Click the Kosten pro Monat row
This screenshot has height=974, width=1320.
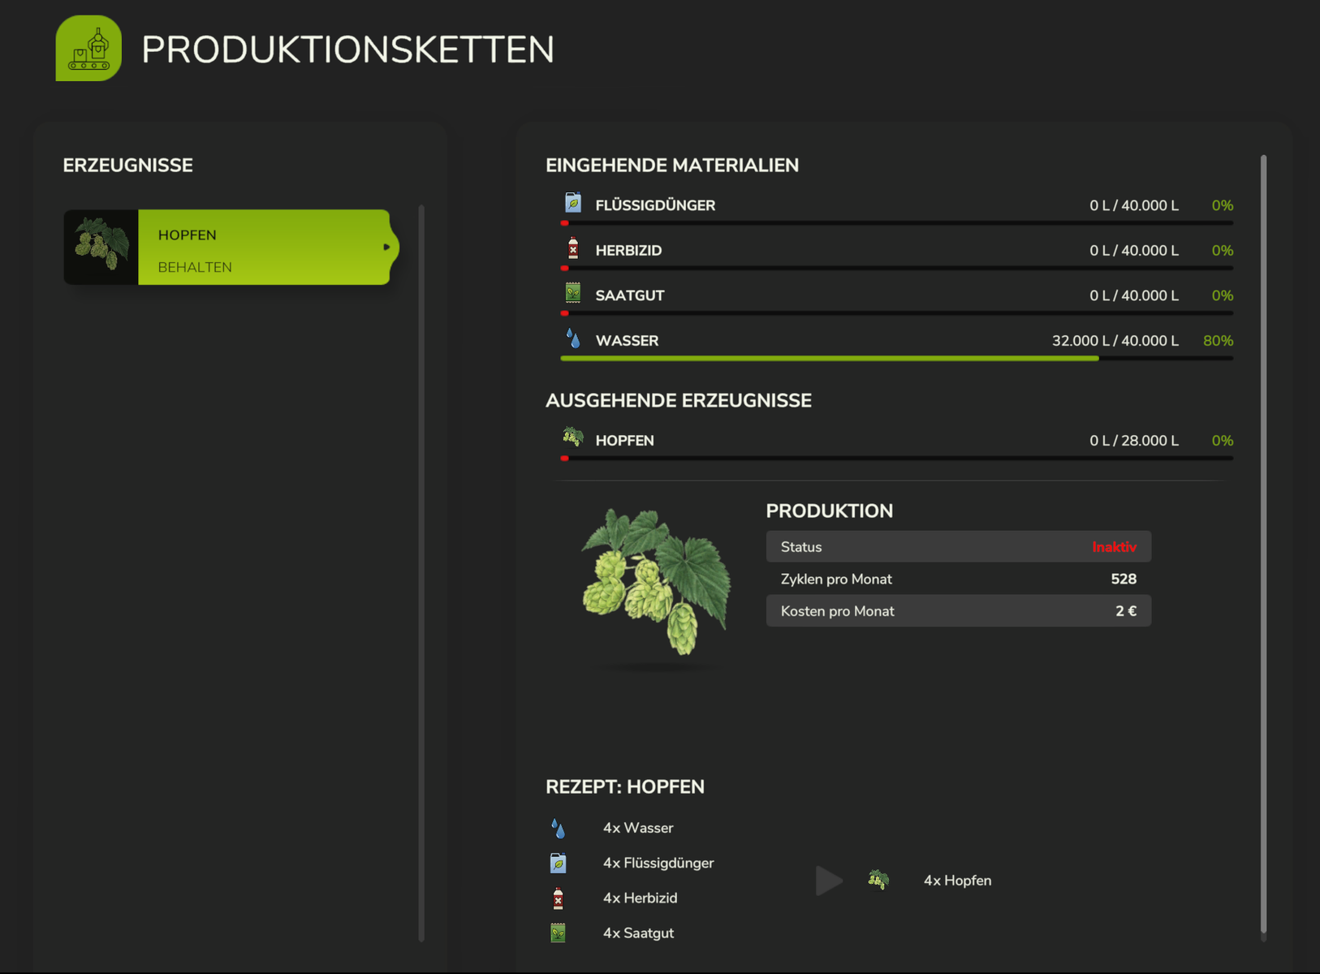[x=958, y=611]
